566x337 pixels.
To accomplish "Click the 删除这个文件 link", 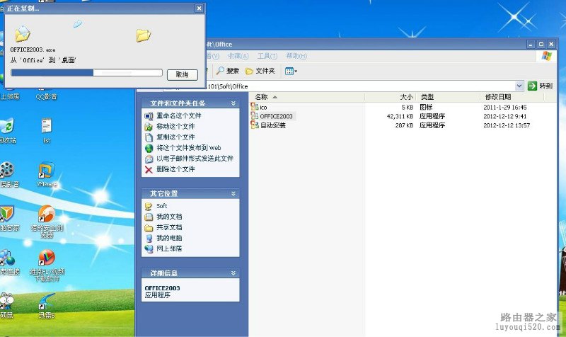I will click(x=175, y=169).
